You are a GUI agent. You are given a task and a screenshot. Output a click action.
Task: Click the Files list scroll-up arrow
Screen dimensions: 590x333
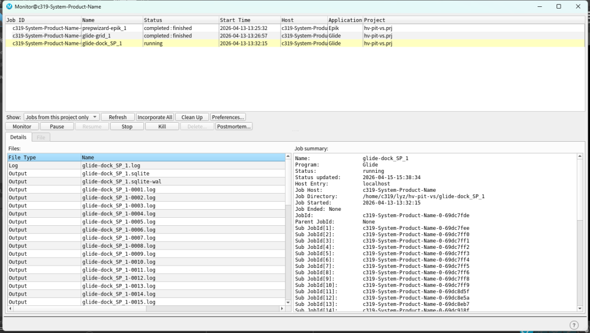(289, 157)
